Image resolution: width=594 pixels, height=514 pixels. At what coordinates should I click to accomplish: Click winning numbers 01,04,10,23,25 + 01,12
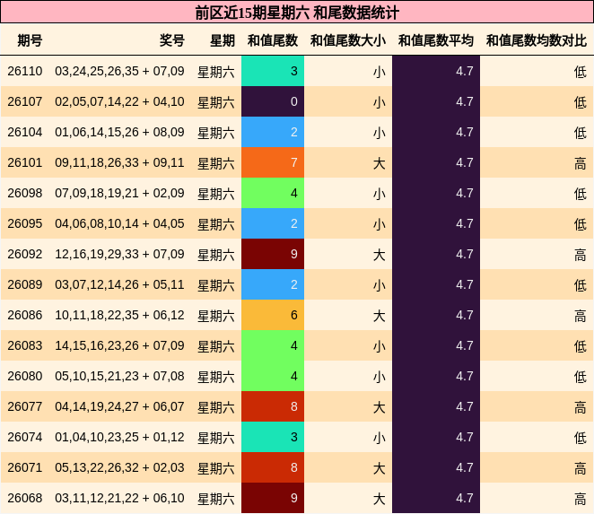coord(119,437)
